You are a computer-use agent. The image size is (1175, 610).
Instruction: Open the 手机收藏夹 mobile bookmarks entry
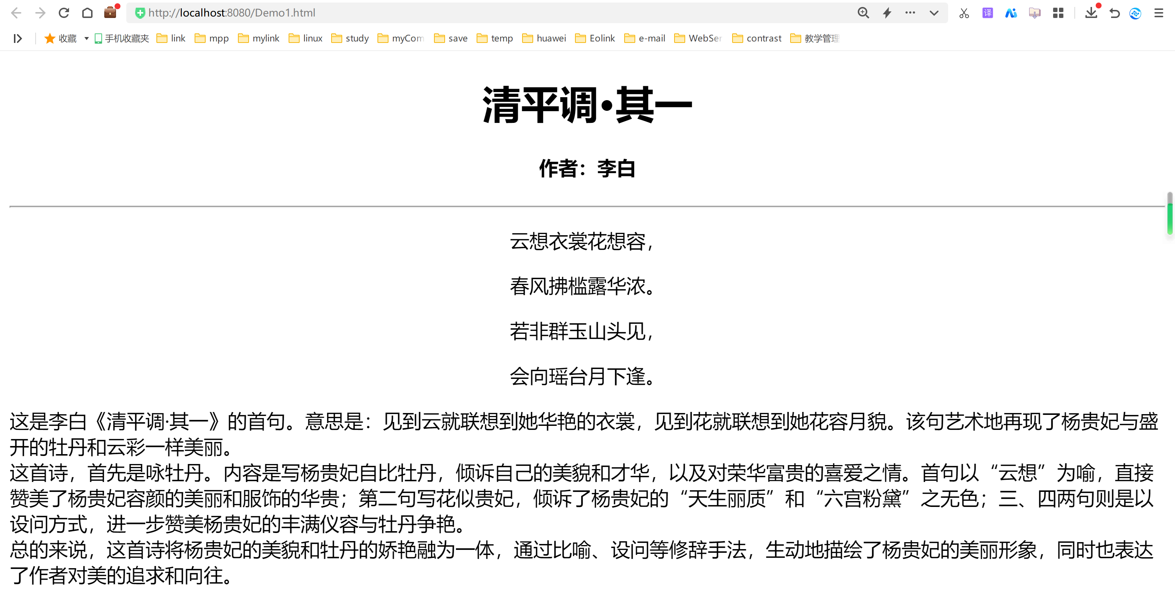(x=121, y=38)
